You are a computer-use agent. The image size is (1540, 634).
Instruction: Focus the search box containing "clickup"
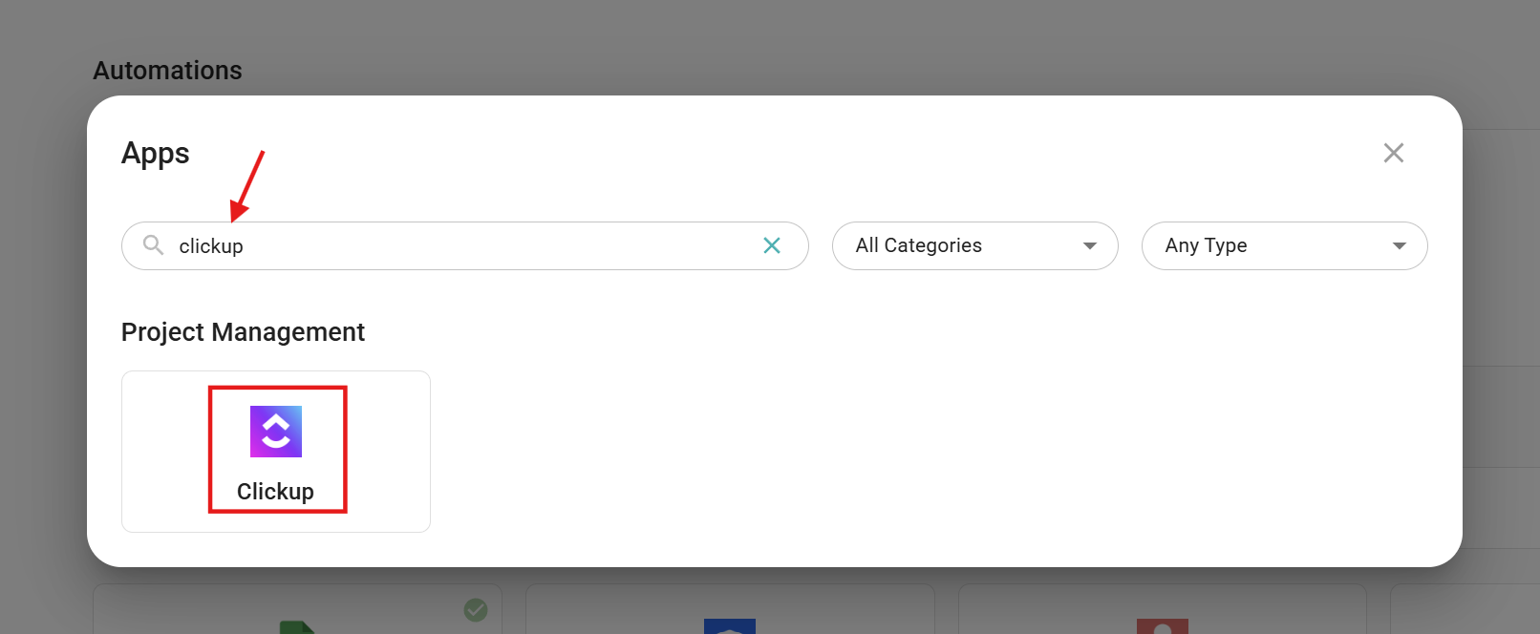pyautogui.click(x=459, y=245)
